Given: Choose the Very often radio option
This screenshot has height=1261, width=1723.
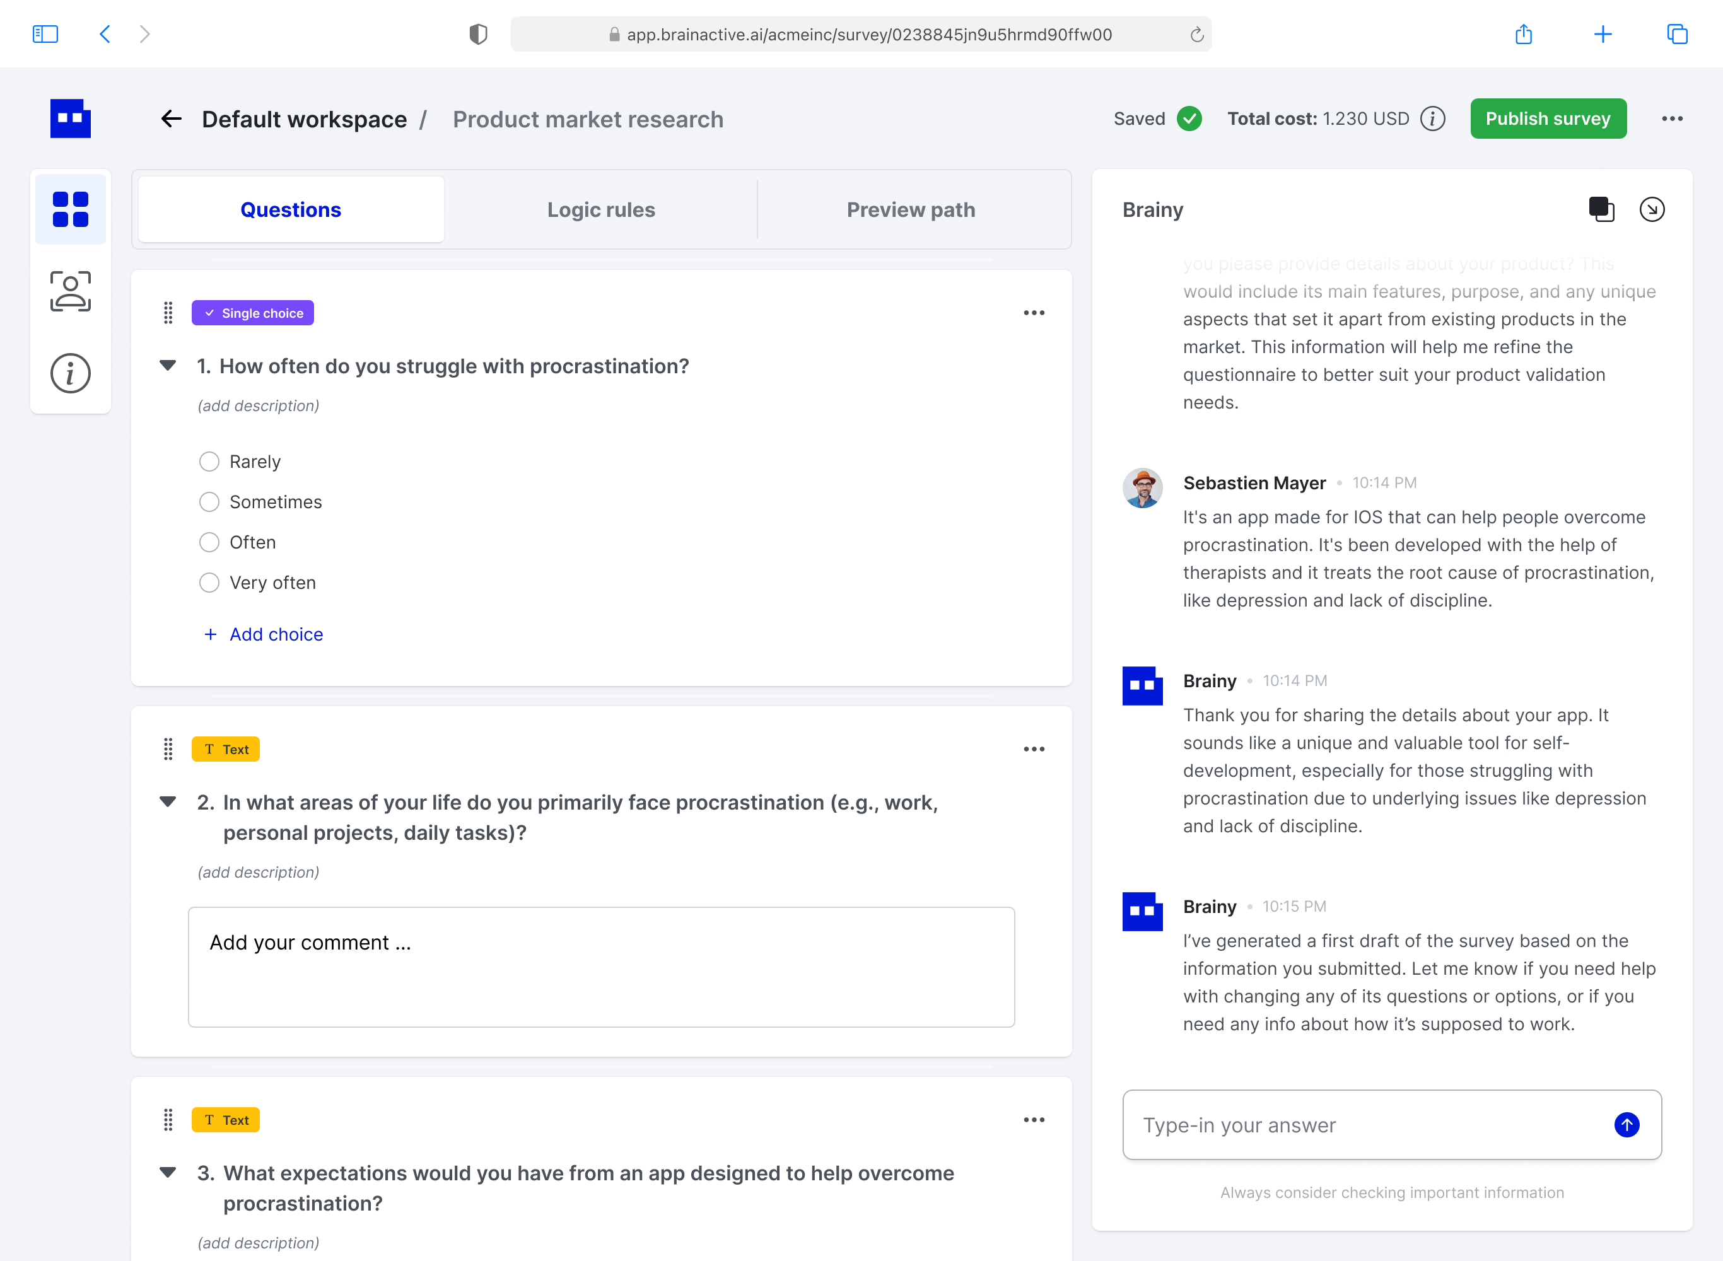Looking at the screenshot, I should tap(209, 583).
